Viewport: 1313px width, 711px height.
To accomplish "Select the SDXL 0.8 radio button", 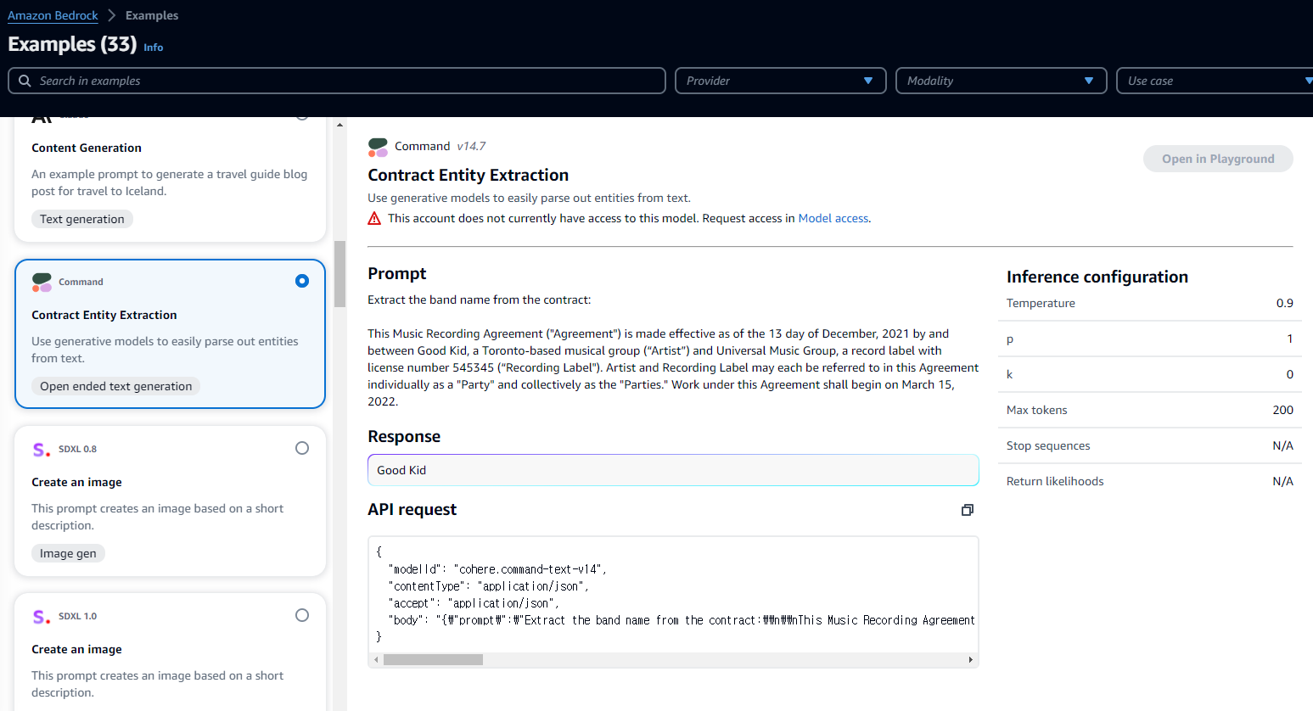I will click(302, 448).
